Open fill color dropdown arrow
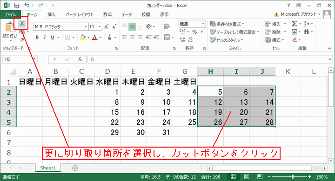Viewport: 335px width, 181px height. pos(88,38)
